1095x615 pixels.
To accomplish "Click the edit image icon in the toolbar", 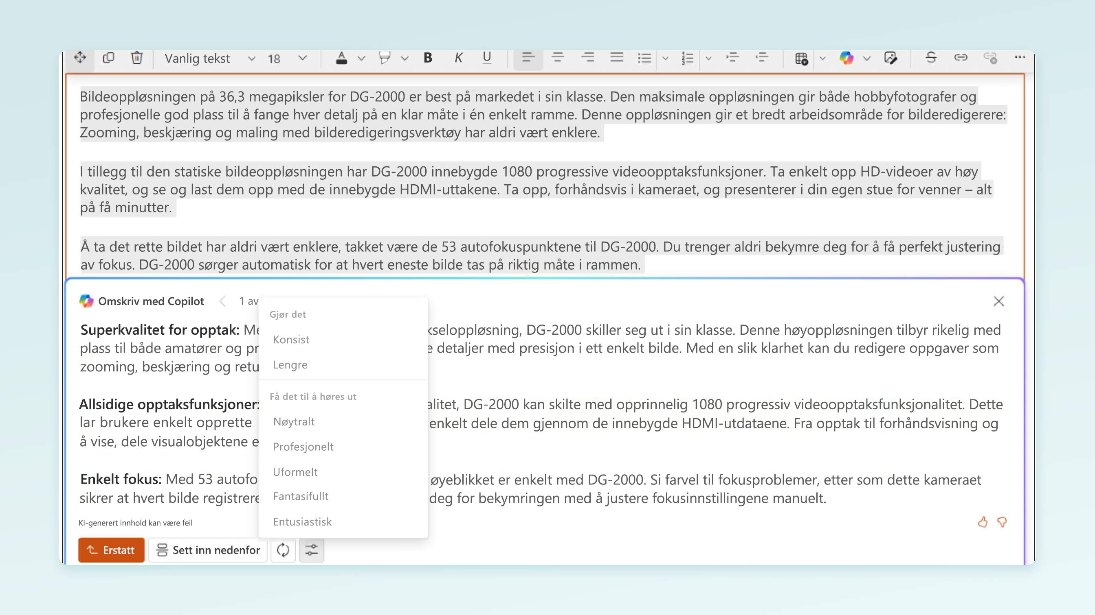I will point(890,58).
